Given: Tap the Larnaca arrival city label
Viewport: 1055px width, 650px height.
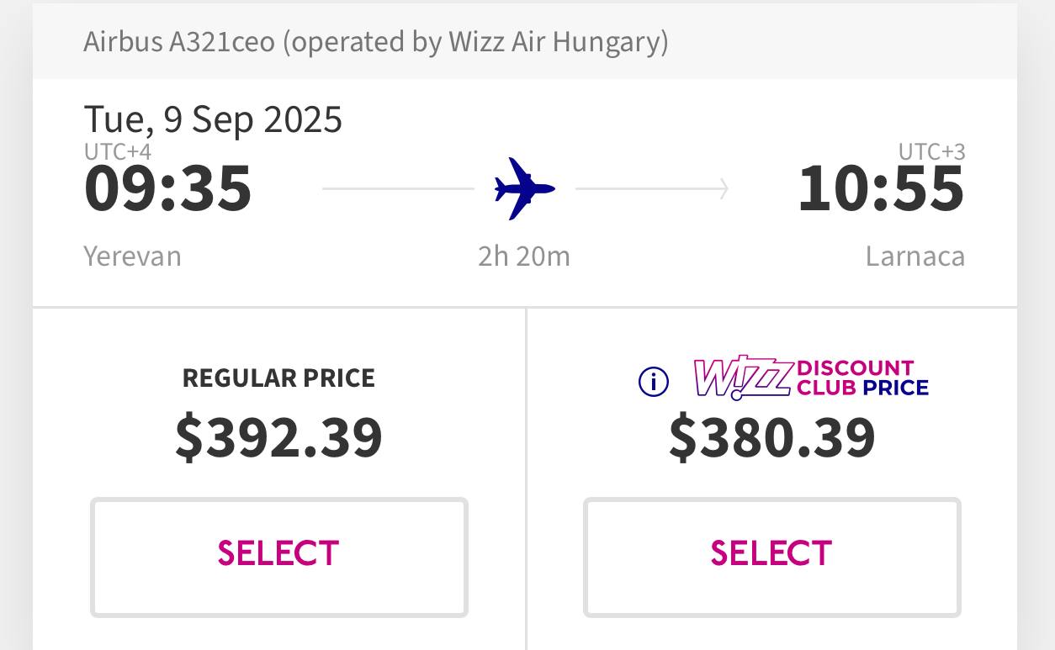Looking at the screenshot, I should [915, 256].
